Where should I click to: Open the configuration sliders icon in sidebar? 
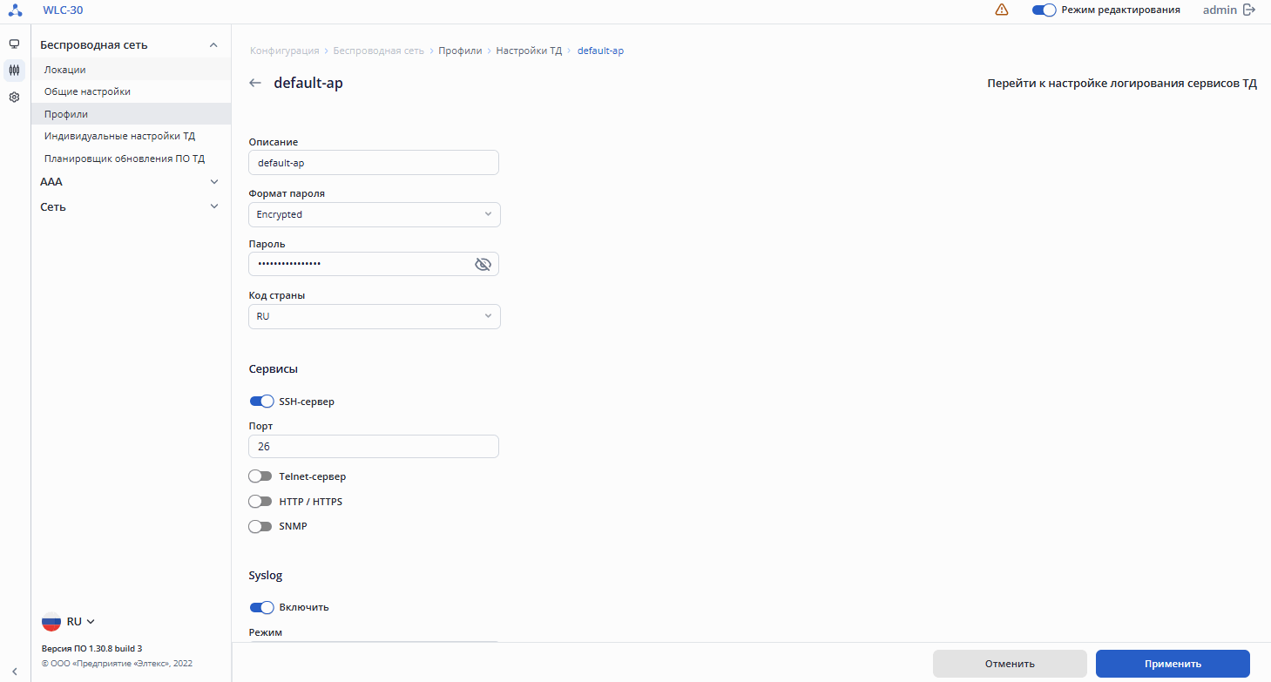14,70
